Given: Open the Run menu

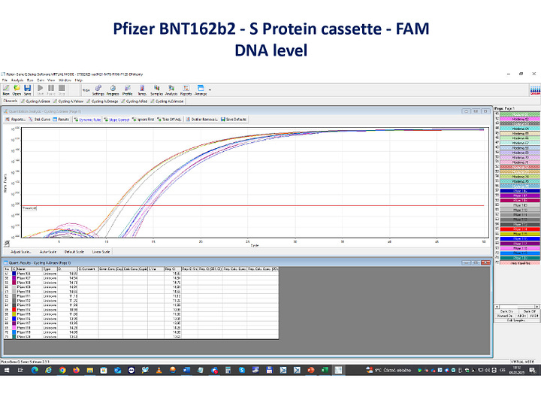Looking at the screenshot, I should [x=30, y=80].
